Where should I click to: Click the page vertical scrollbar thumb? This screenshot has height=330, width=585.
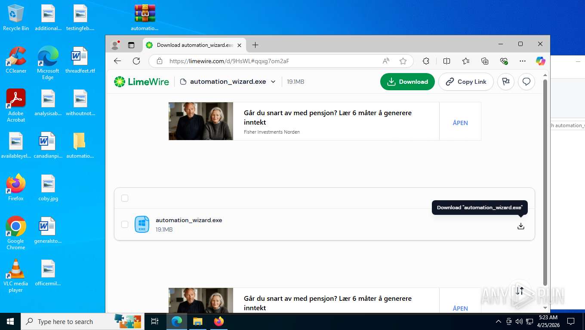[545, 183]
